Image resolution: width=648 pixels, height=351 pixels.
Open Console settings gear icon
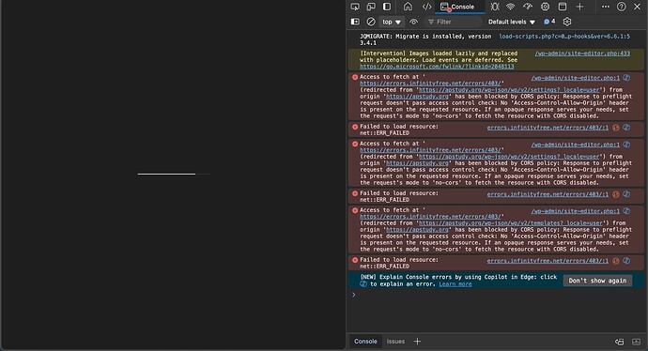click(567, 22)
